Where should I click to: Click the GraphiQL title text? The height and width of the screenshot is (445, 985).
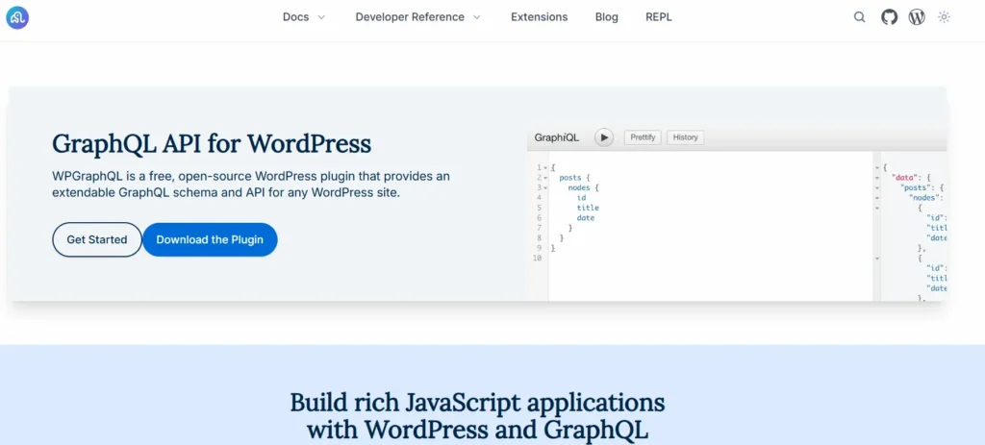pyautogui.click(x=557, y=137)
